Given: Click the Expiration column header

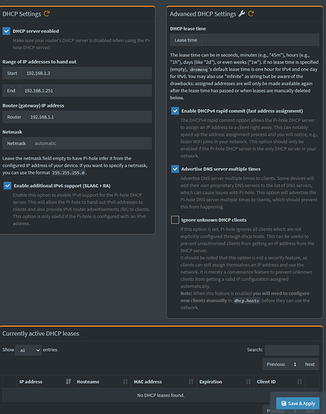Looking at the screenshot, I should tap(225, 382).
